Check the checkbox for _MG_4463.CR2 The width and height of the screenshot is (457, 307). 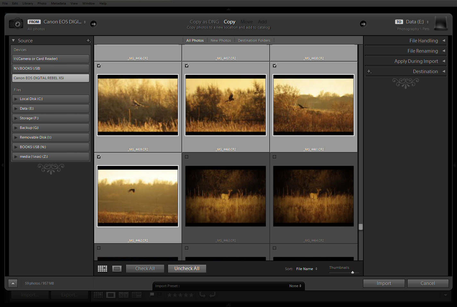pos(187,157)
